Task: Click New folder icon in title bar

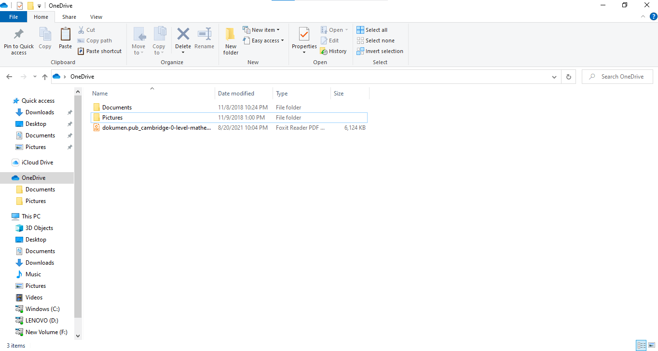Action: 30,6
